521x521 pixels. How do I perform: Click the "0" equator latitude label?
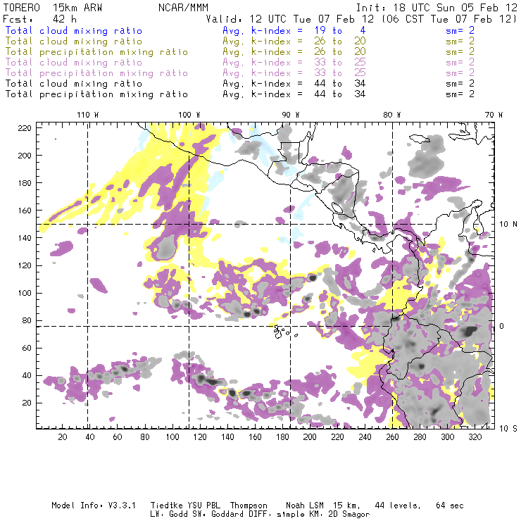502,326
